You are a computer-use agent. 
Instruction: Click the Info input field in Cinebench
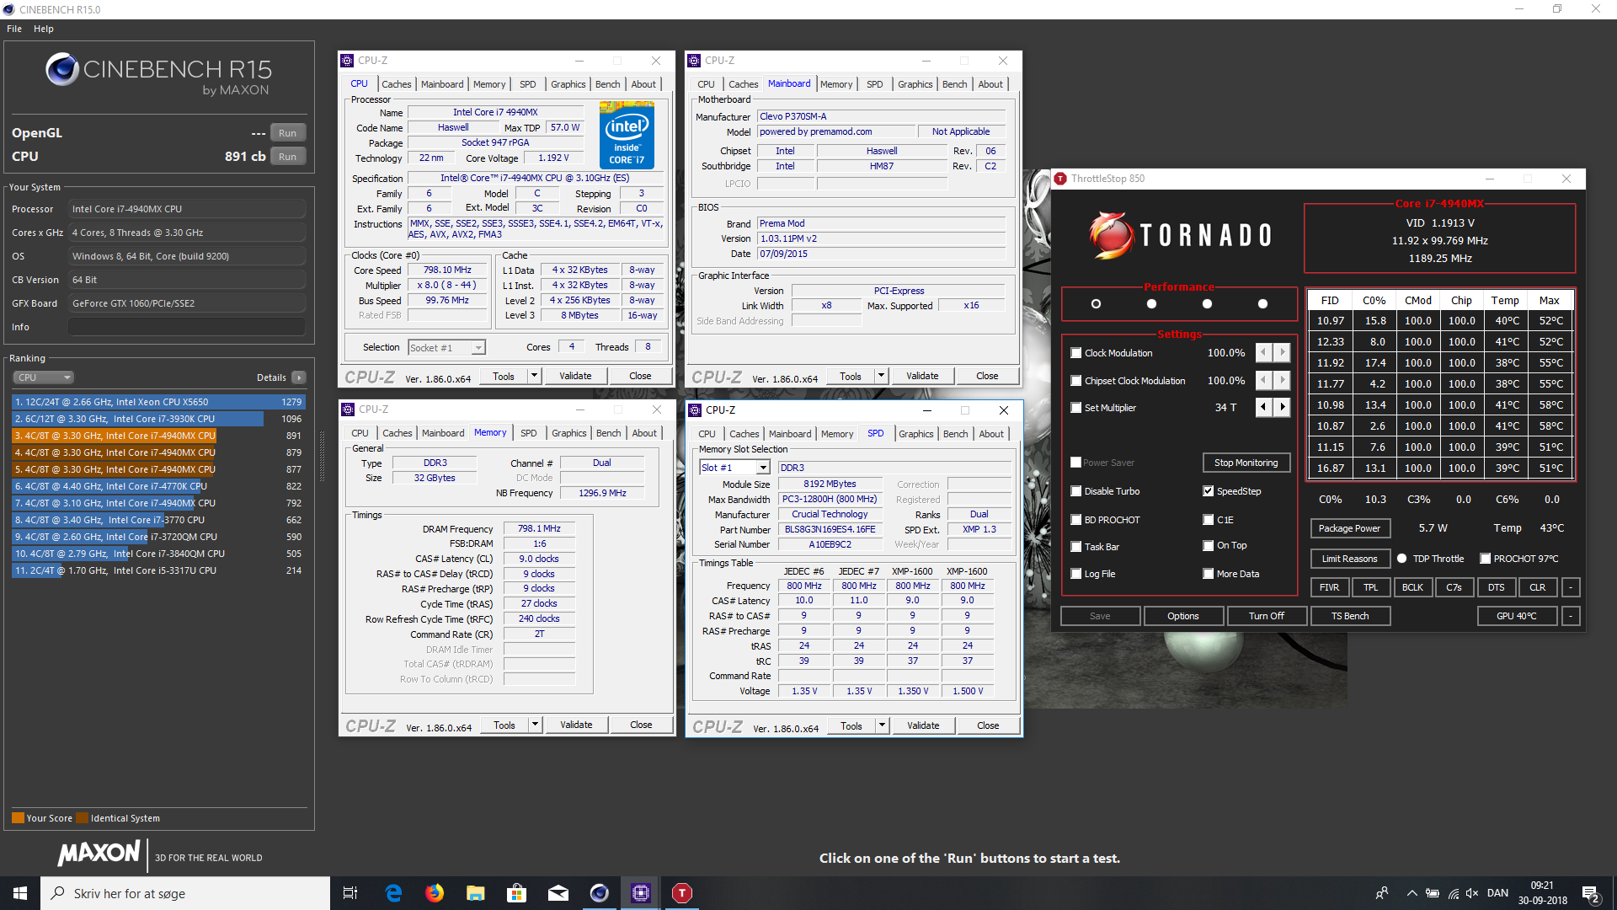click(x=187, y=327)
